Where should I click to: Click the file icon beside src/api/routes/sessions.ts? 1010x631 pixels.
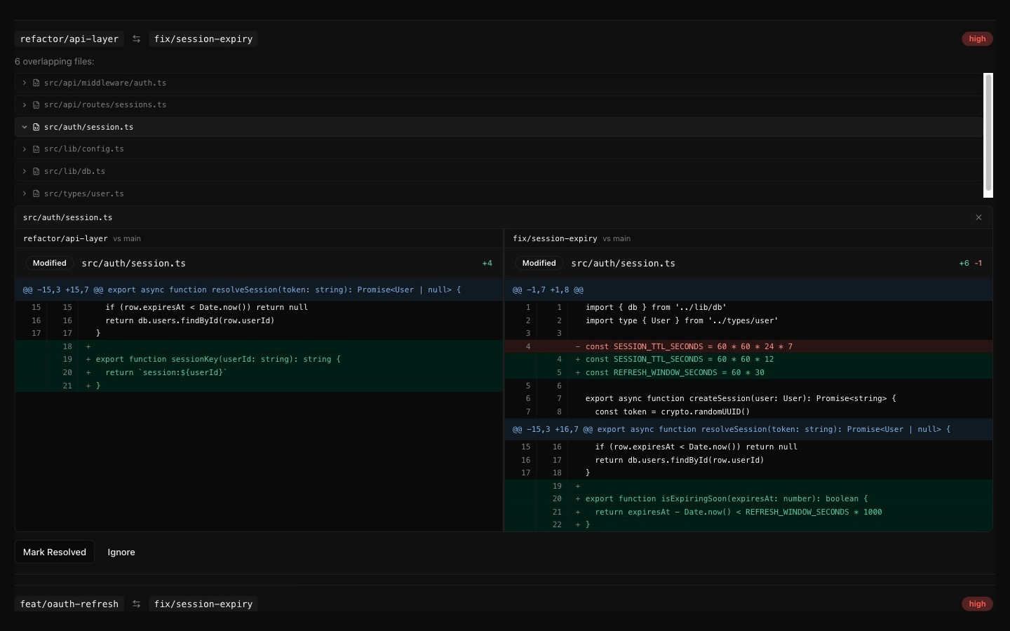click(x=36, y=104)
